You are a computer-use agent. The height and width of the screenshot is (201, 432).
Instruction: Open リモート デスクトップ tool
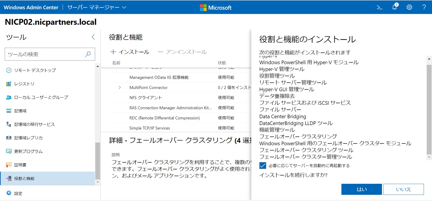[34, 70]
